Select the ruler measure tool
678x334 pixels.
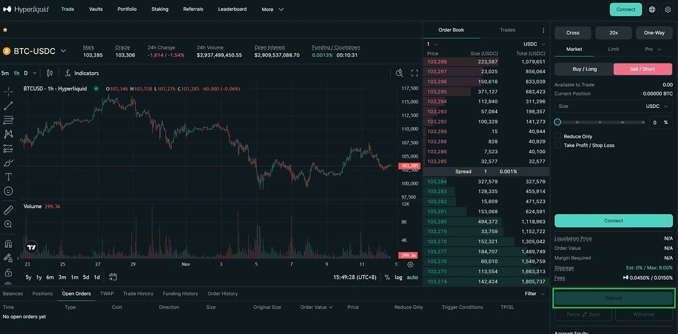tap(8, 210)
